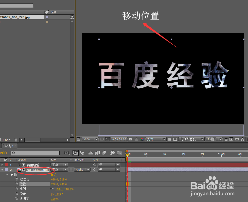Collapse the 变换 transform group
248x202 pixels.
[7, 174]
